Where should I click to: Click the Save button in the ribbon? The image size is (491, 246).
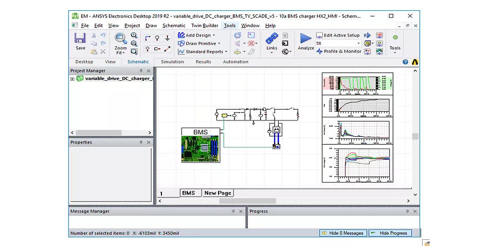point(80,42)
